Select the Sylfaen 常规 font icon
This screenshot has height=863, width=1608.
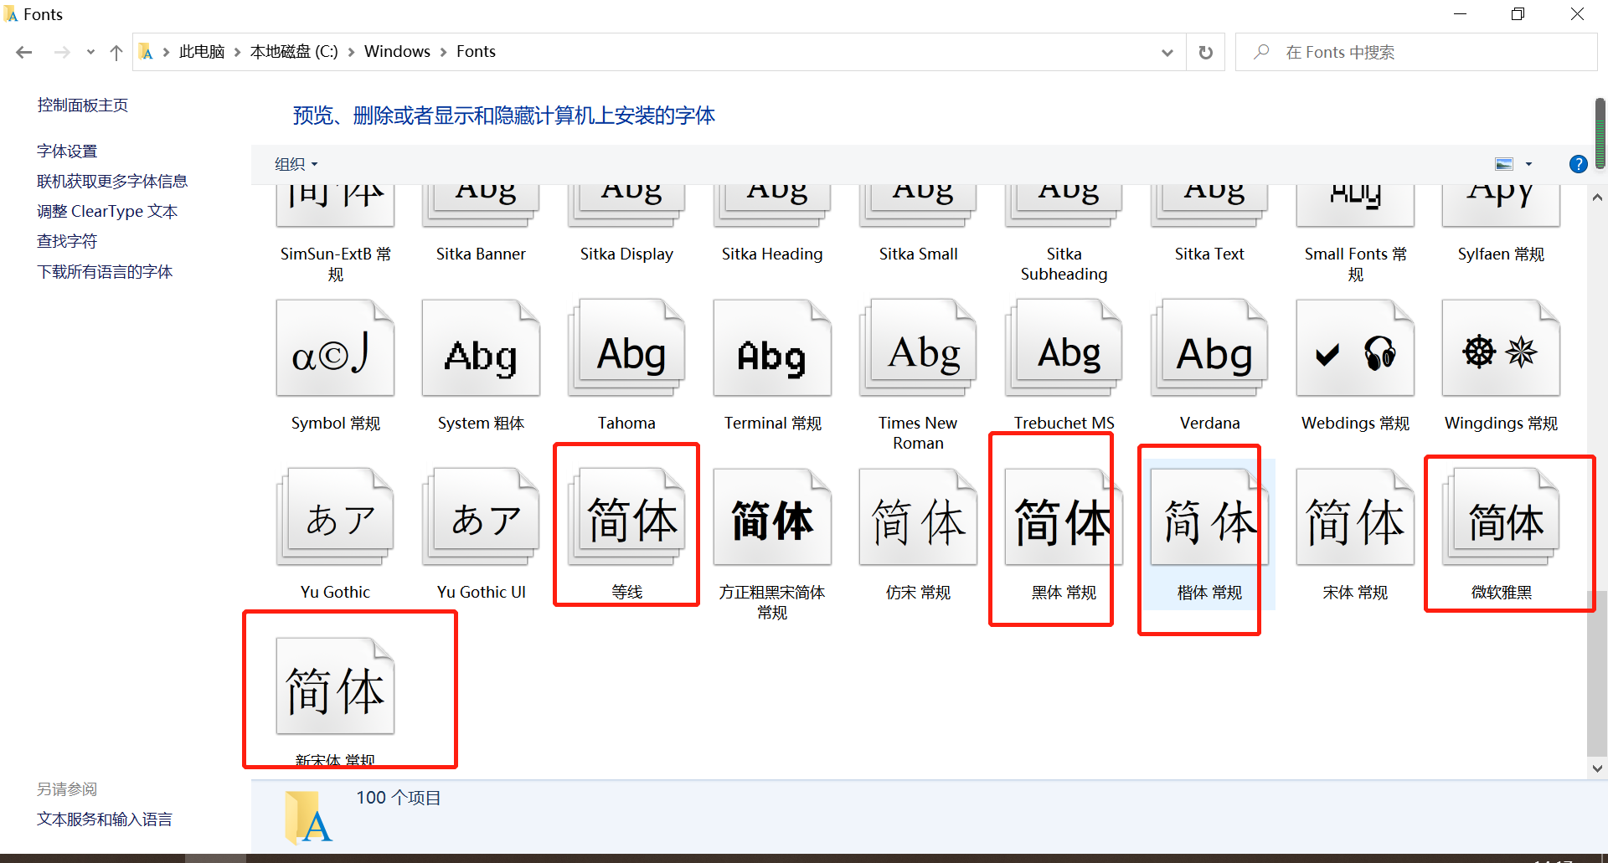coord(1501,206)
